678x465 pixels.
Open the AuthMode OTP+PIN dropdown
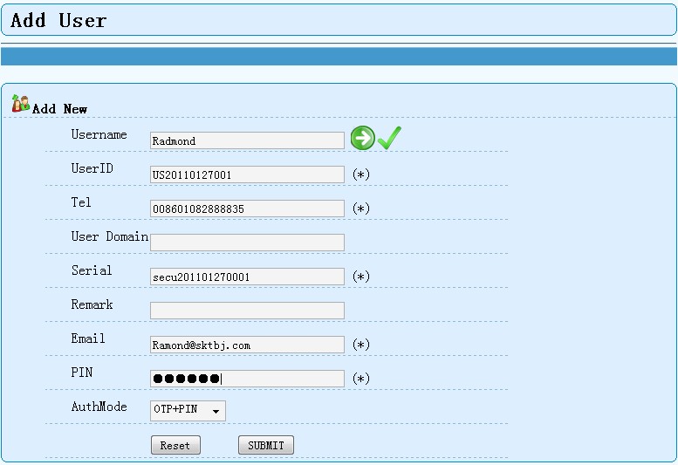point(188,411)
